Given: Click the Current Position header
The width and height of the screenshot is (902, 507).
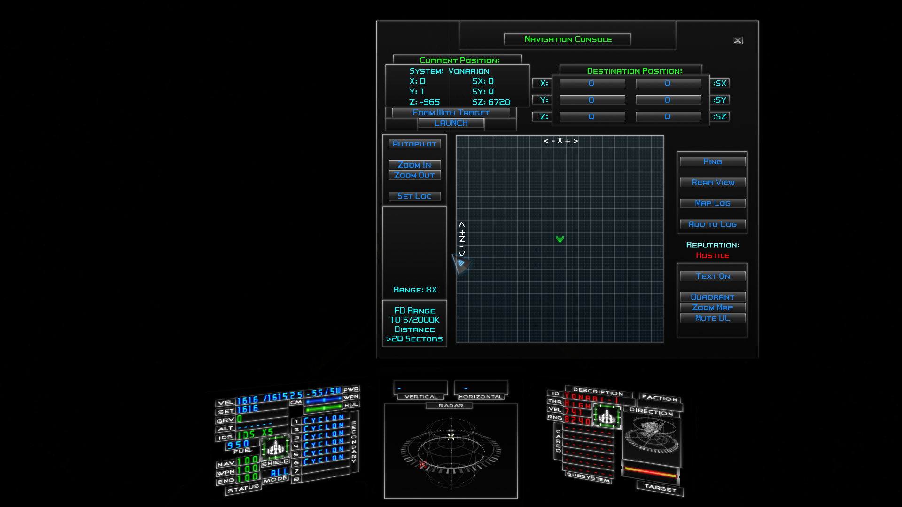Looking at the screenshot, I should tap(459, 61).
